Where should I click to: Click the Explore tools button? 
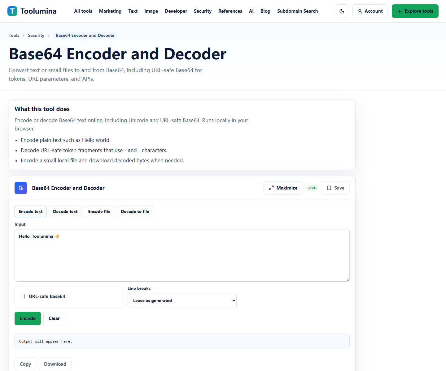click(x=415, y=11)
